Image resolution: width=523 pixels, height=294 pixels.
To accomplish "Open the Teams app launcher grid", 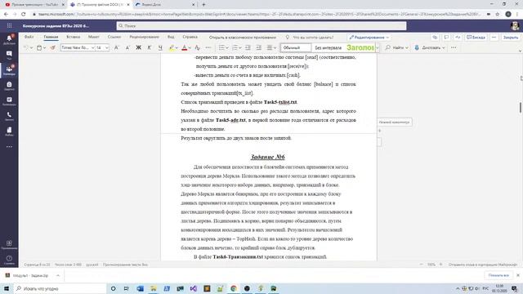I will (9, 25).
